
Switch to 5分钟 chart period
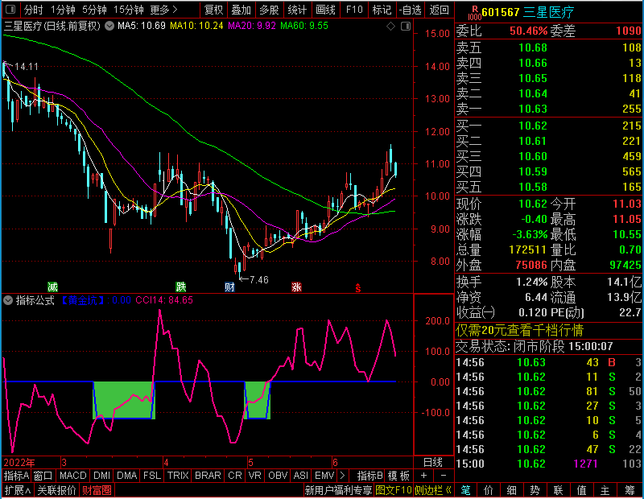[94, 10]
